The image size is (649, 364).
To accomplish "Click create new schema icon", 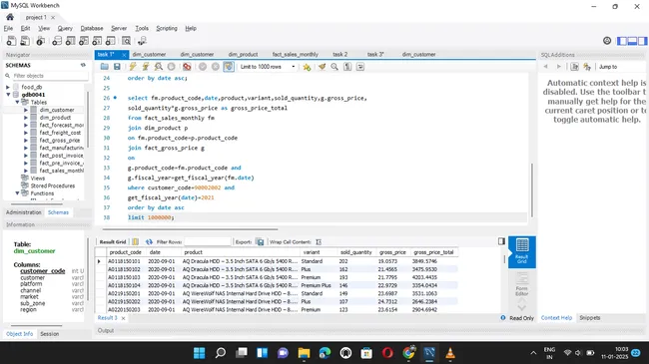I will [57, 41].
